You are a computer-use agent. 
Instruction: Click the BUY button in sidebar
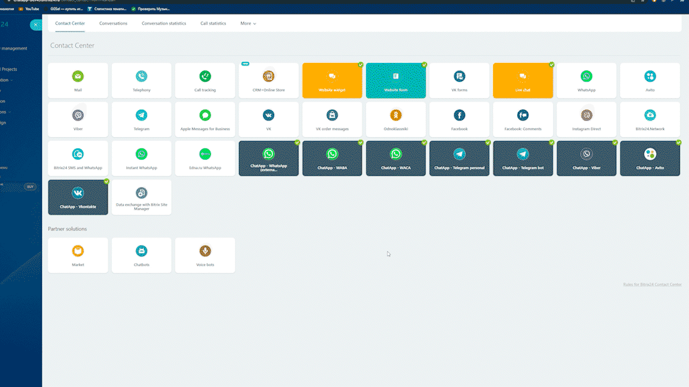30,187
